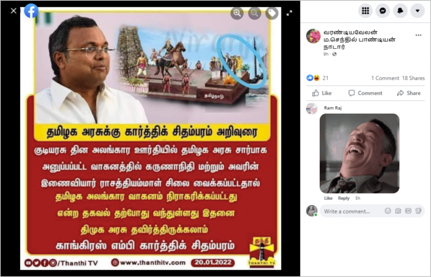
Task: Open post options three-dot menu
Action: tap(418, 35)
